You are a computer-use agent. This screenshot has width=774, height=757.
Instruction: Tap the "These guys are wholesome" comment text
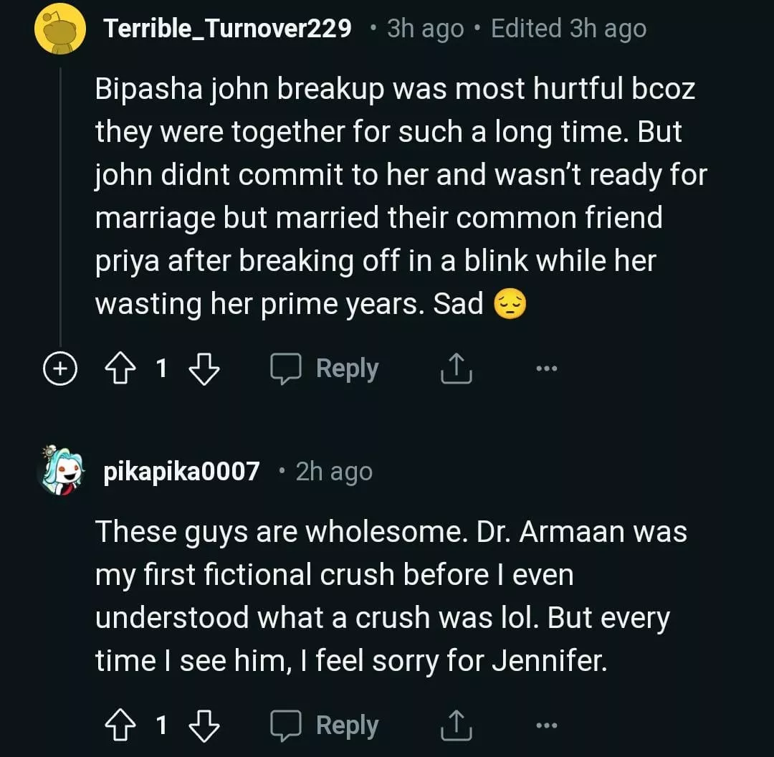tap(387, 596)
